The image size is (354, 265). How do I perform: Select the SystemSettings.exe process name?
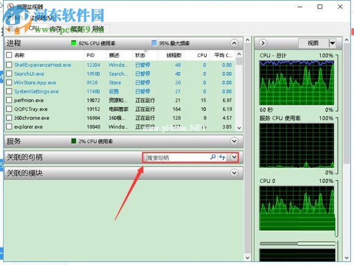point(36,91)
